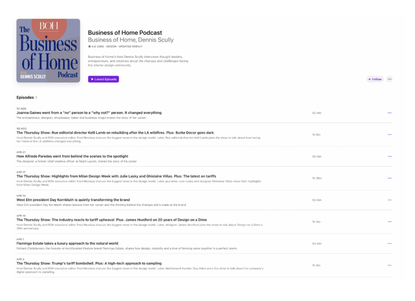Viewport: 415px width, 301px height.
Task: Open more options for West Elm episode
Action: click(389, 200)
